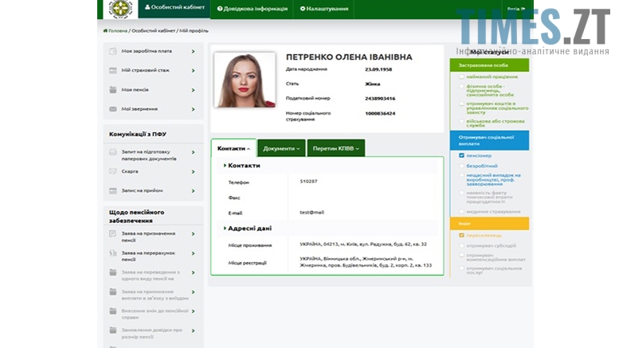Click the 'Моя заробітна плата' sidebar icon
Viewport: 619px width, 348px height.
114,51
